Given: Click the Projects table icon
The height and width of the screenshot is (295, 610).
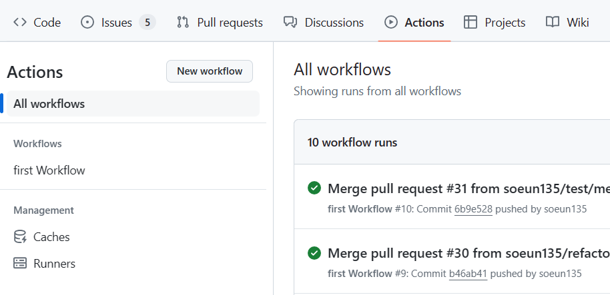Looking at the screenshot, I should (471, 23).
